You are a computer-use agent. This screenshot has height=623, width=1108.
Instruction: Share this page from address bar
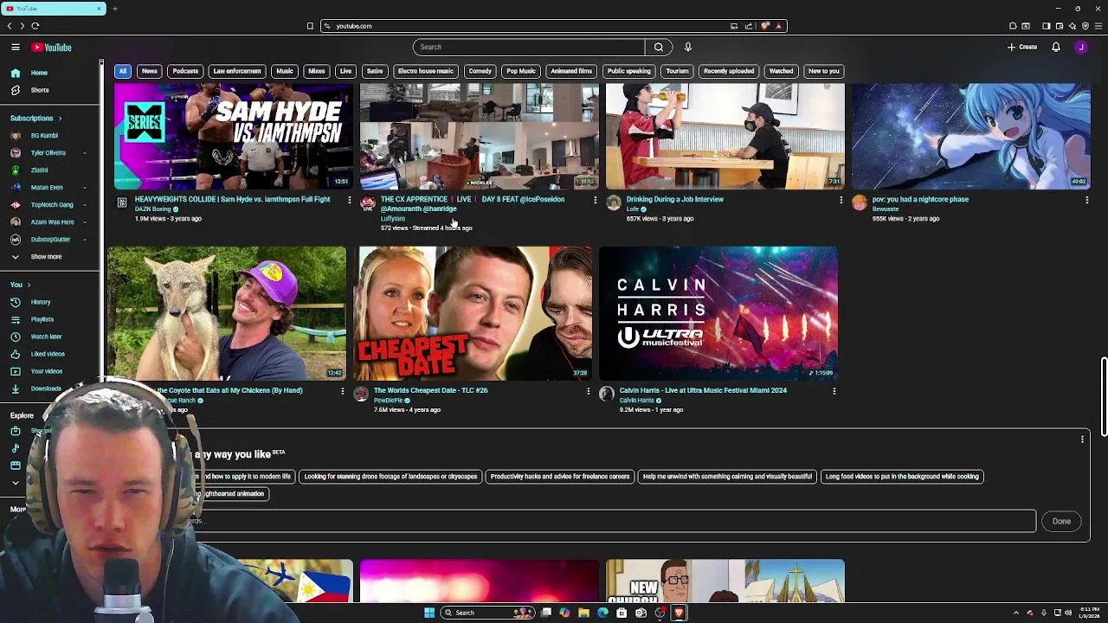(x=749, y=26)
